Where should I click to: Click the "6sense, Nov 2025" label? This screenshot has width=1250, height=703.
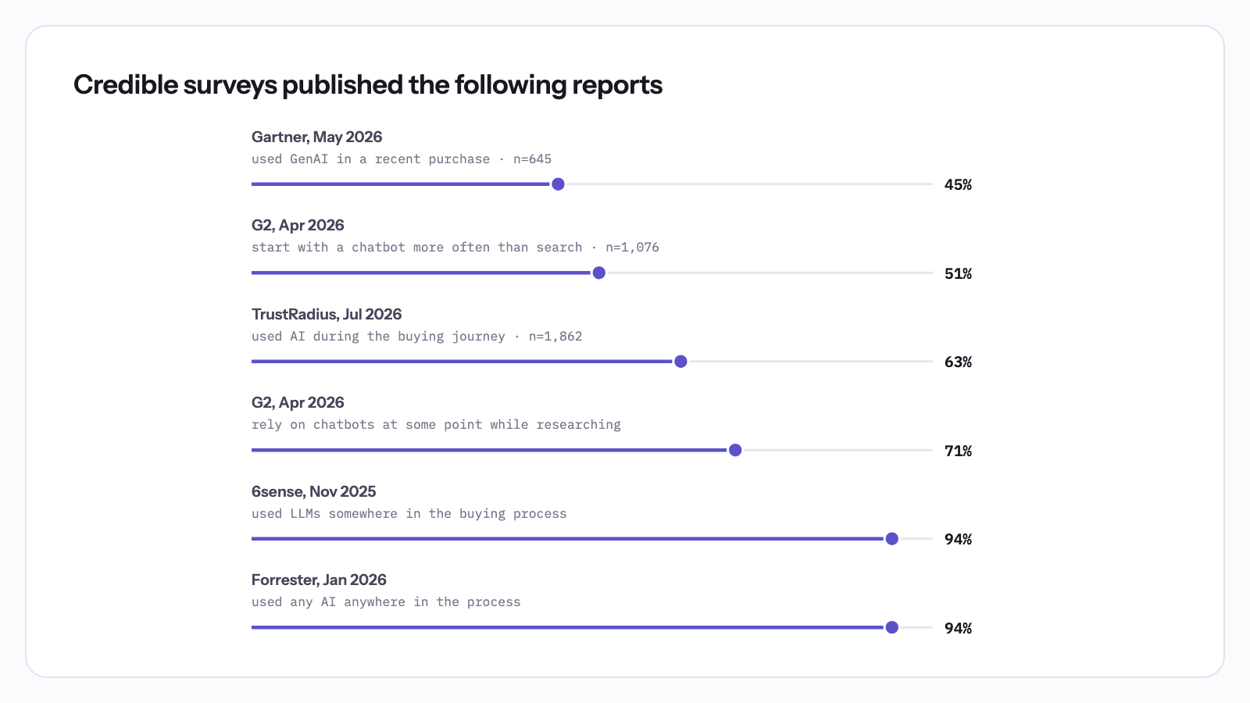coord(314,492)
